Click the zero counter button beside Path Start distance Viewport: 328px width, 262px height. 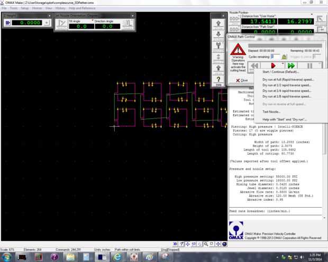pos(234,30)
